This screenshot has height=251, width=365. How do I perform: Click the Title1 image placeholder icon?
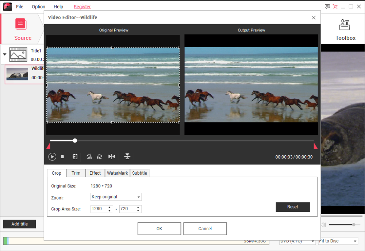(x=18, y=54)
